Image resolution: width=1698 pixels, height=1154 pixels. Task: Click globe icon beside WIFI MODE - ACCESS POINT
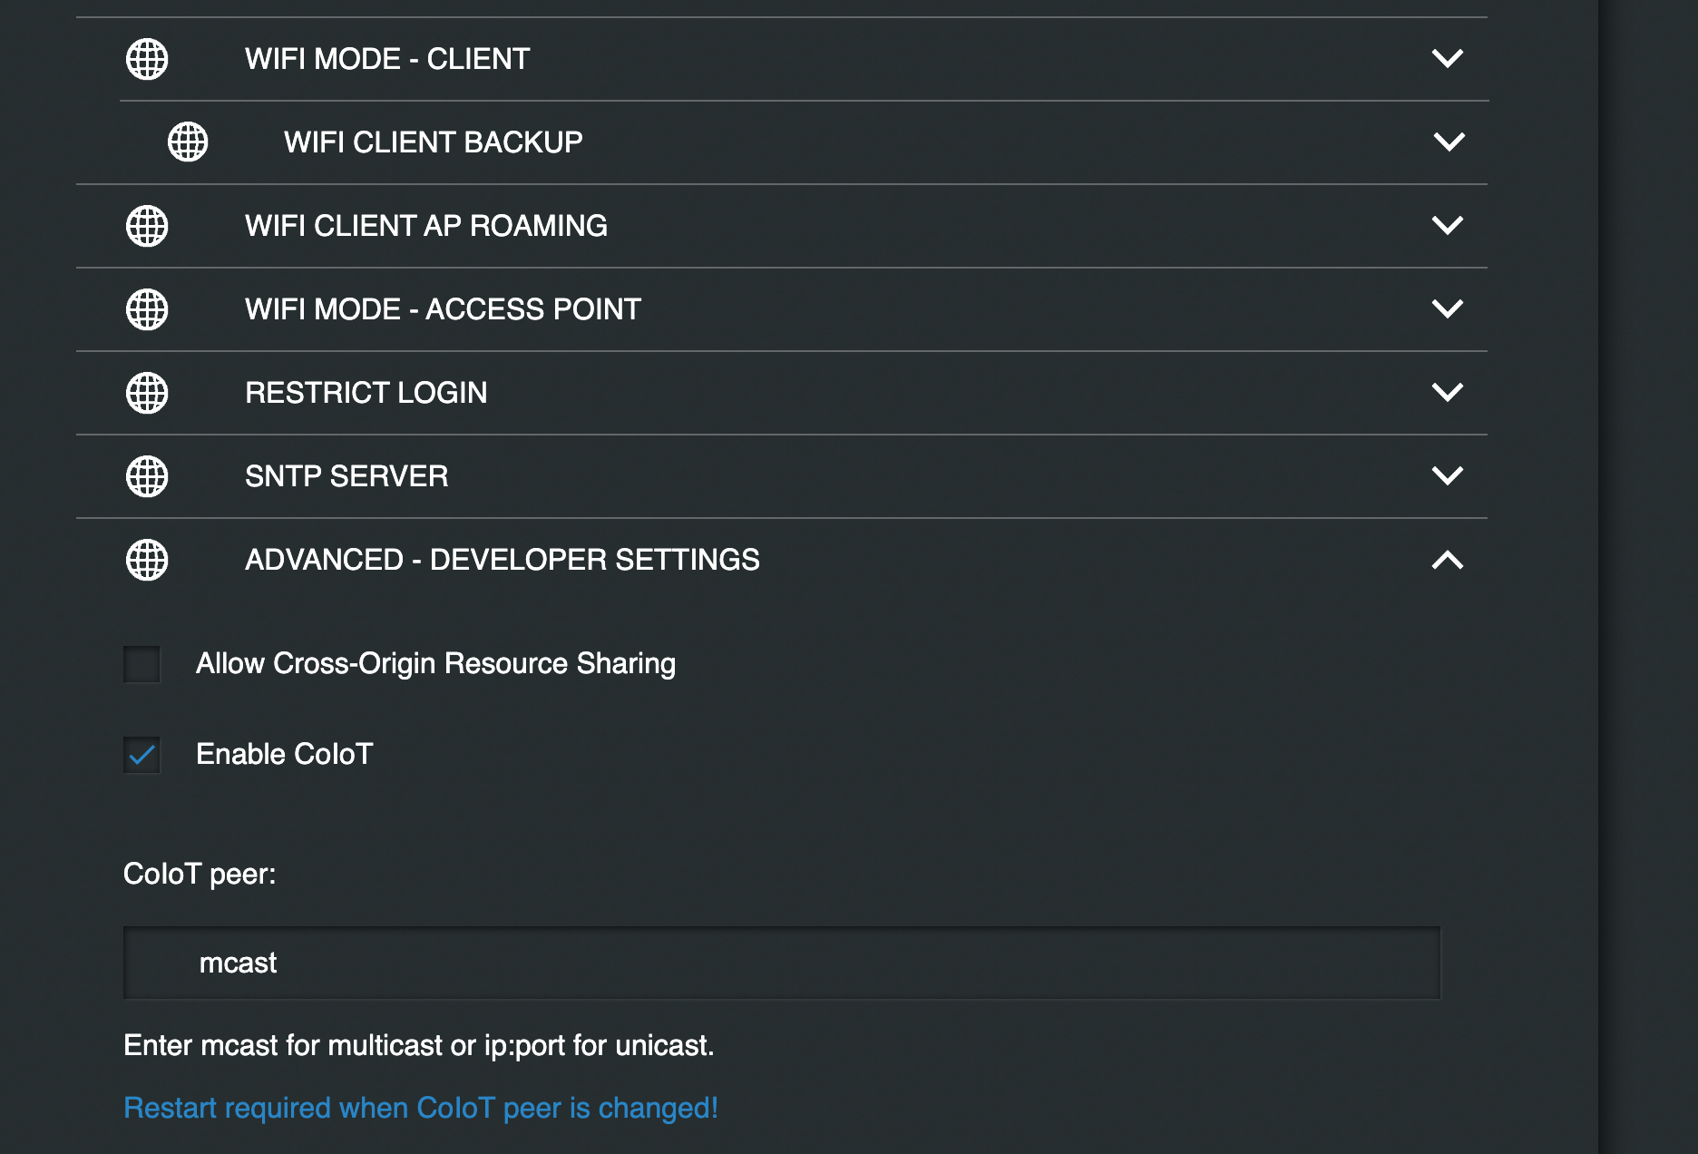pos(147,309)
